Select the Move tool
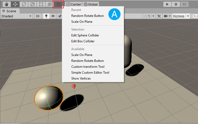This screenshot has width=198, height=124. click(15, 4)
